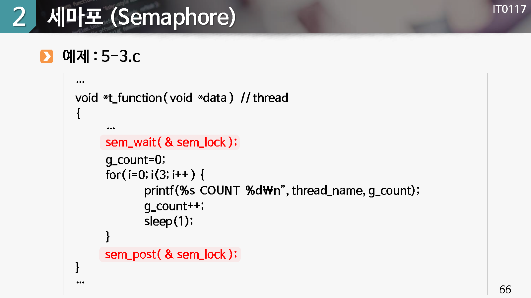531x298 pixels.
Task: Click the void *t_function declaration line
Action: (154, 98)
